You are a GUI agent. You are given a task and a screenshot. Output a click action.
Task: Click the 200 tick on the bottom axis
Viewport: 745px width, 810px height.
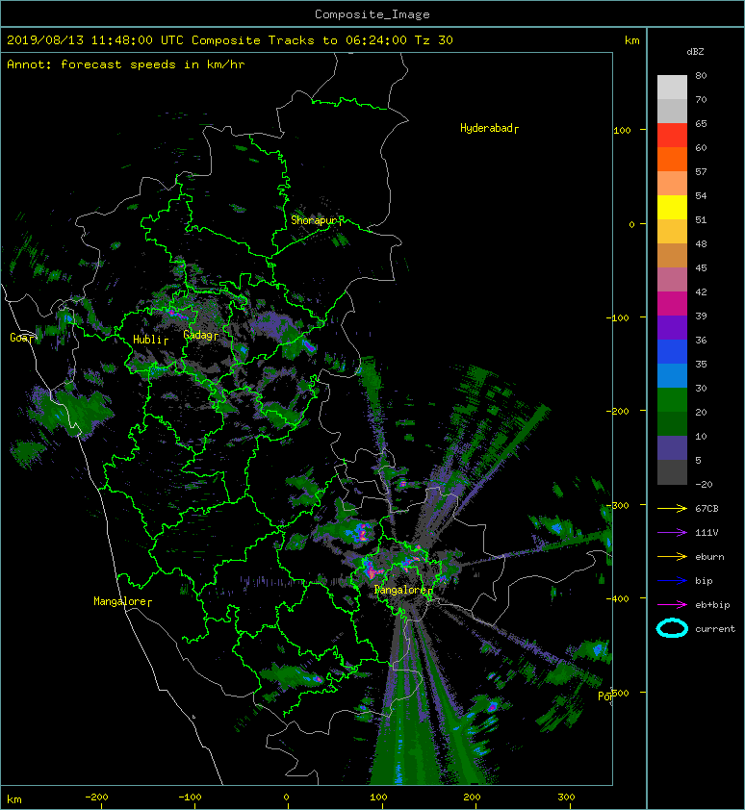click(x=472, y=797)
